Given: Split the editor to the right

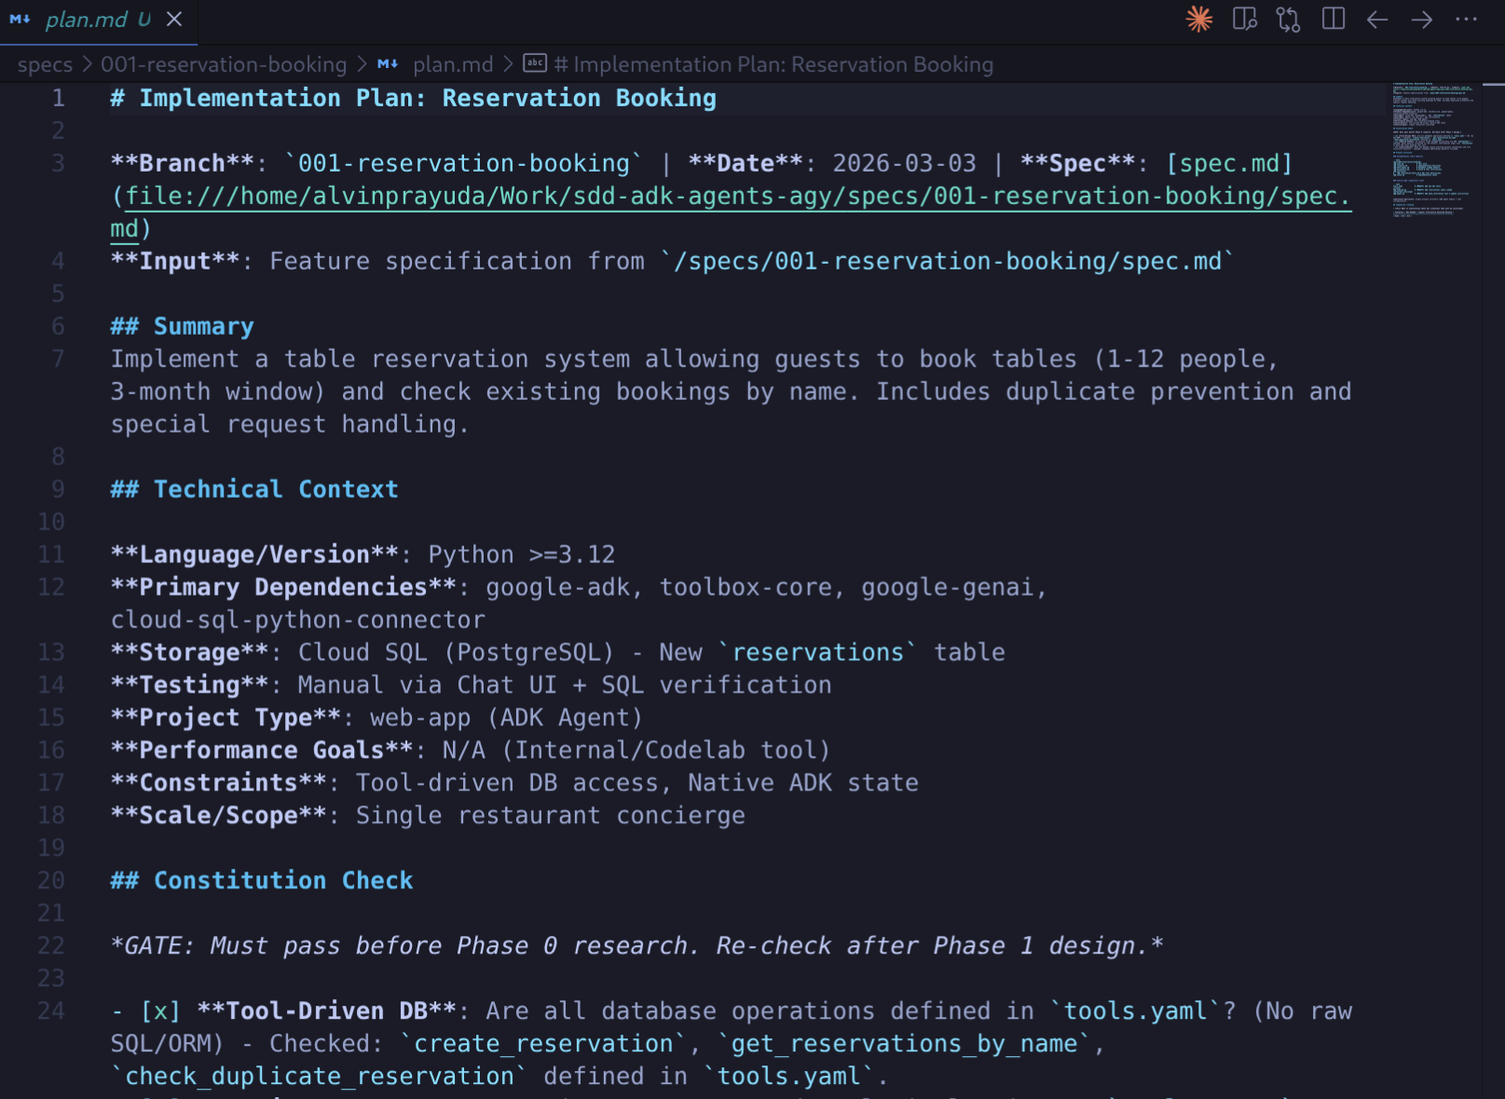Looking at the screenshot, I should click(1333, 19).
